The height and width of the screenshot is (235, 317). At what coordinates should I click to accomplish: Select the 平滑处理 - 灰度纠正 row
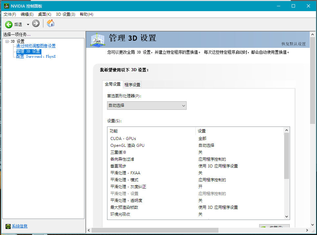(x=196, y=186)
